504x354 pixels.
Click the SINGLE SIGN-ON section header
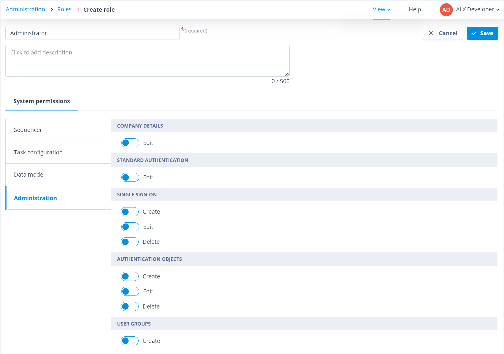click(x=304, y=194)
